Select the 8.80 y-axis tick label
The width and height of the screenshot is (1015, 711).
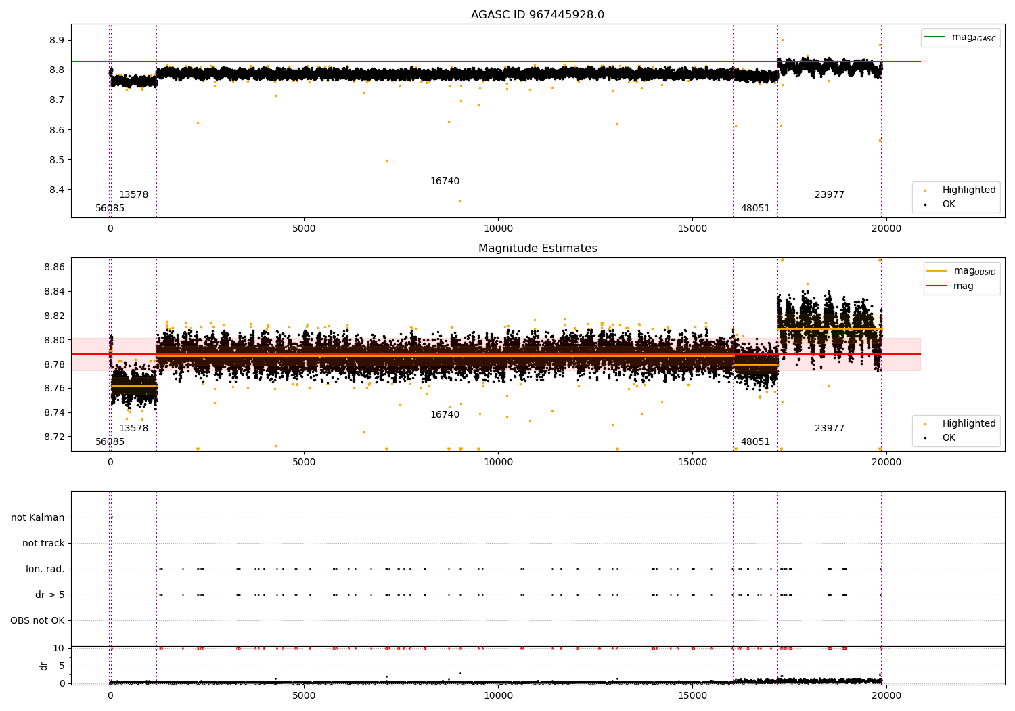click(x=54, y=340)
